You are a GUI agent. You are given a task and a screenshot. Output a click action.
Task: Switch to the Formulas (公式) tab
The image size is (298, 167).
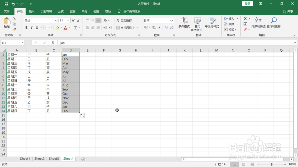point(61,11)
